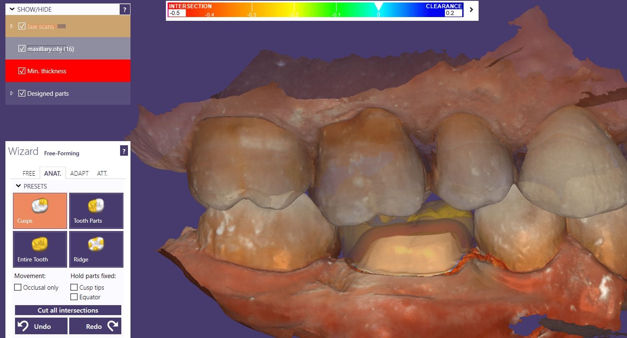Enable Occlusal only movement
The height and width of the screenshot is (338, 627).
(x=18, y=287)
